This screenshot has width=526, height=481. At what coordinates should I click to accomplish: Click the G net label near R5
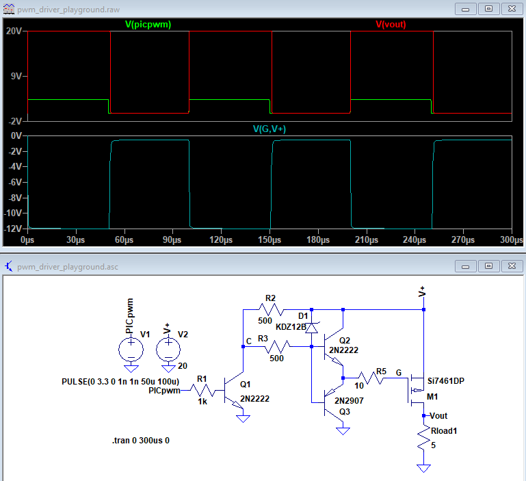[399, 373]
